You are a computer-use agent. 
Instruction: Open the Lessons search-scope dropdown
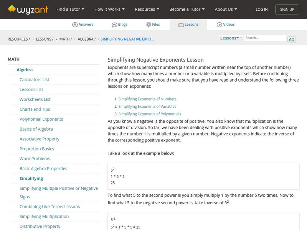(229, 38)
